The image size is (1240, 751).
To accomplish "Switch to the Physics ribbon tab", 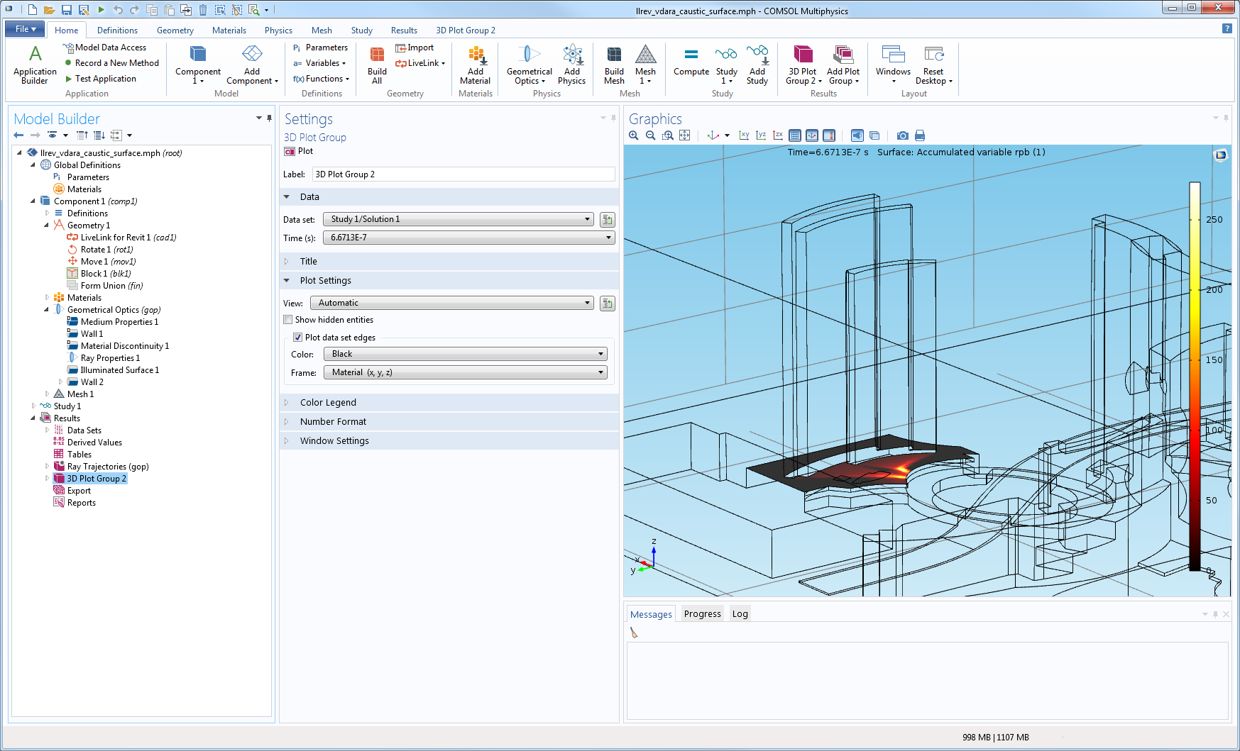I will pos(278,30).
